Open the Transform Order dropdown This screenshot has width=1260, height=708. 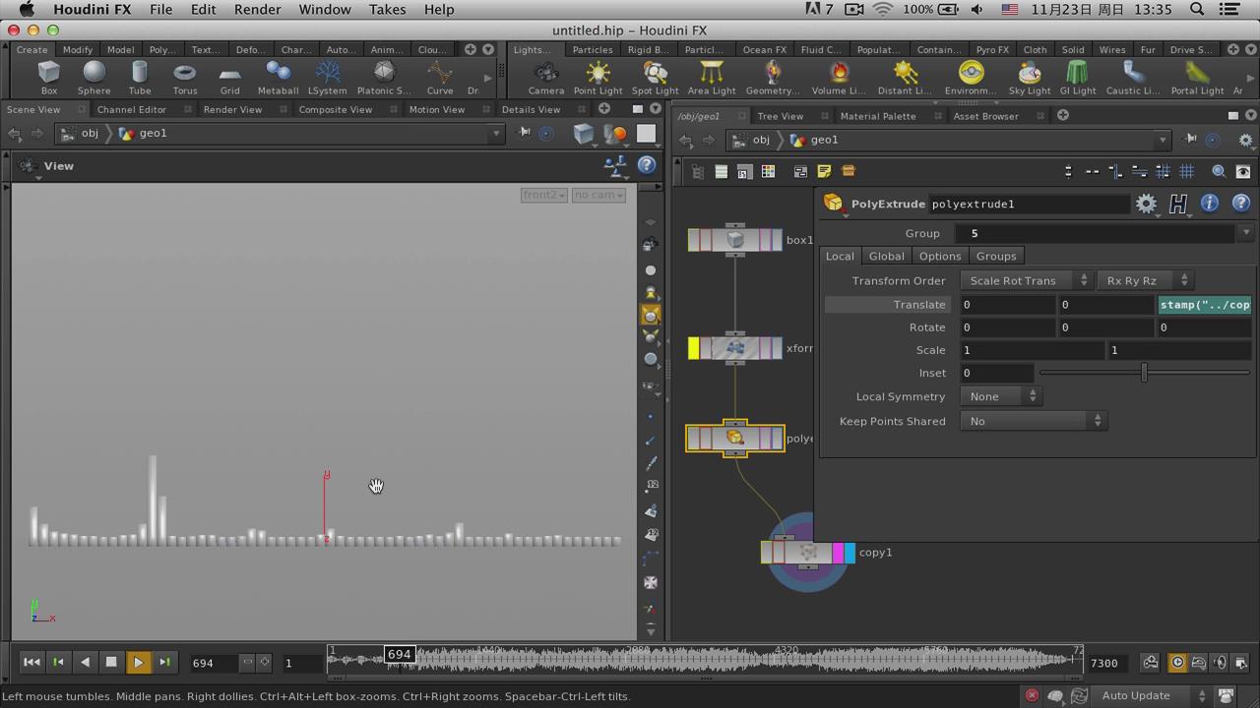point(1026,280)
